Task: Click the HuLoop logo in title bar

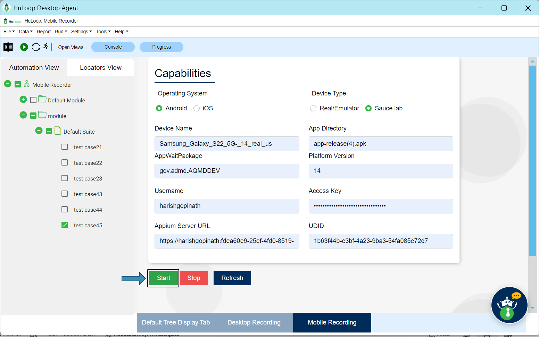Action: click(x=7, y=8)
